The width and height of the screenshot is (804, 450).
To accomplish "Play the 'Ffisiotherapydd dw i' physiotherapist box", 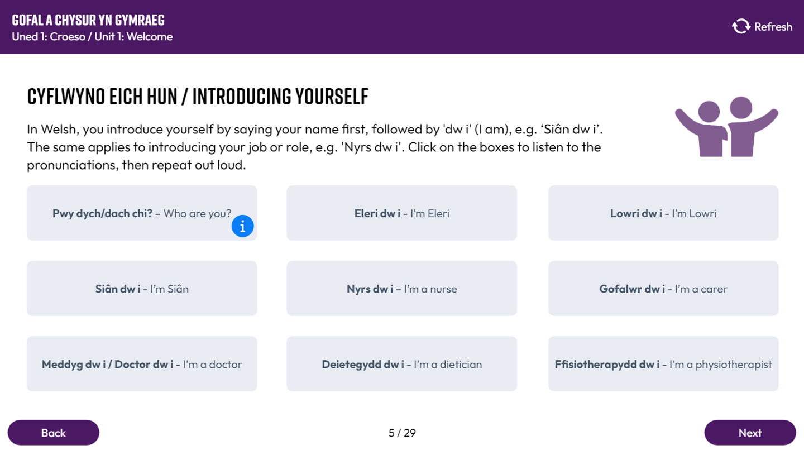I will coord(663,364).
